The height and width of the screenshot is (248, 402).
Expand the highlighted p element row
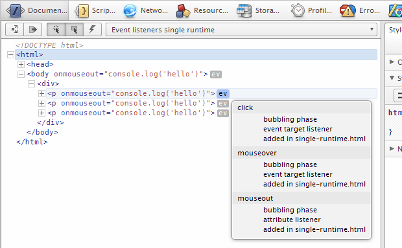[41, 93]
